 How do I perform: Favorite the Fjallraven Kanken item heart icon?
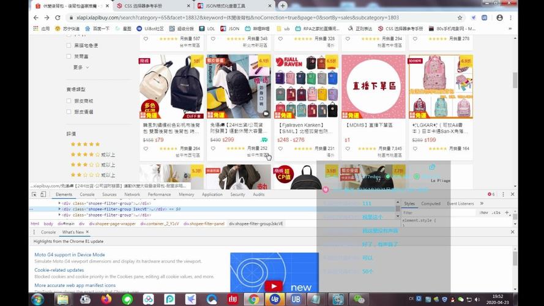tap(280, 149)
